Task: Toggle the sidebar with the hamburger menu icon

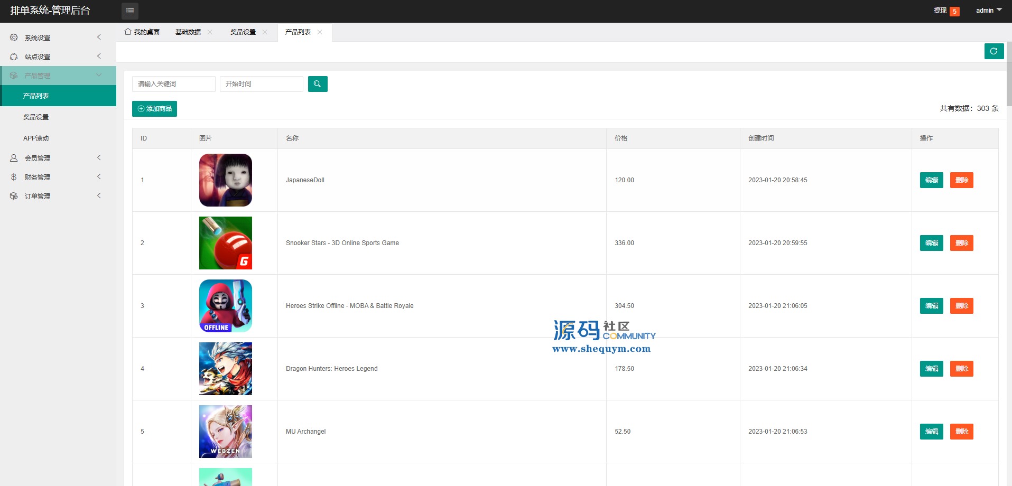Action: (130, 11)
